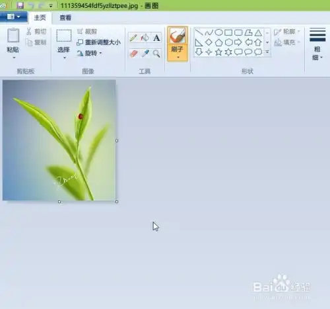Choose the Rounded rectangular callout shape

238,52
